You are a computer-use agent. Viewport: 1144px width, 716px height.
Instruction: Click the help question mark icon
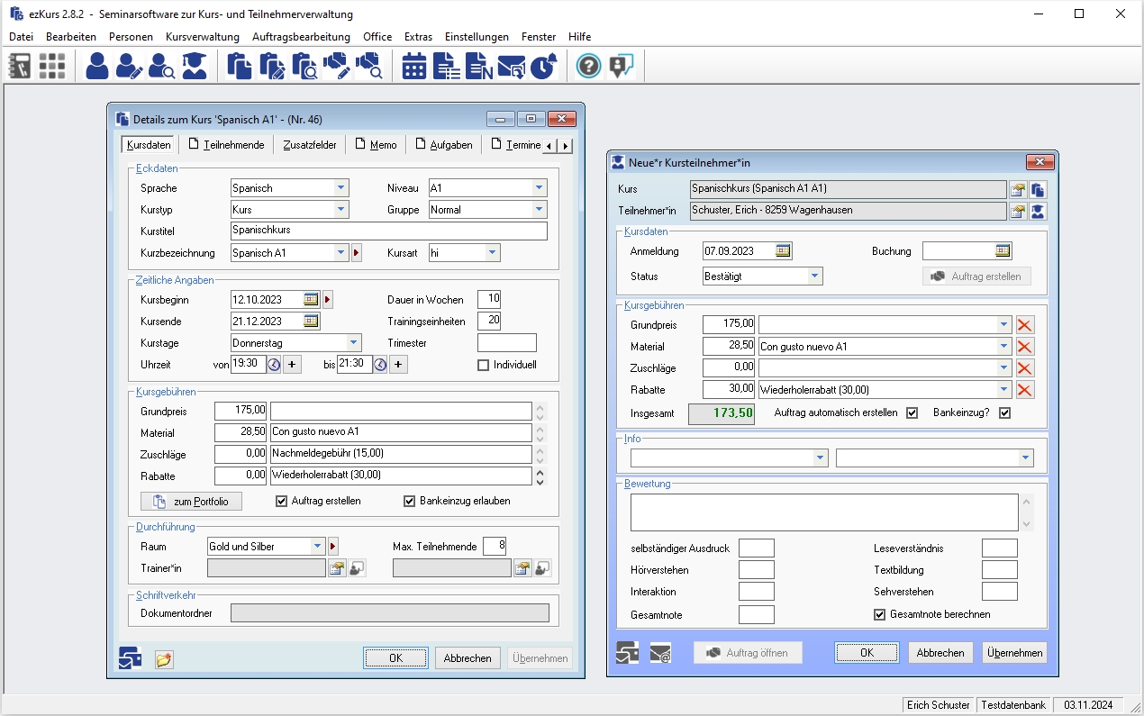588,66
